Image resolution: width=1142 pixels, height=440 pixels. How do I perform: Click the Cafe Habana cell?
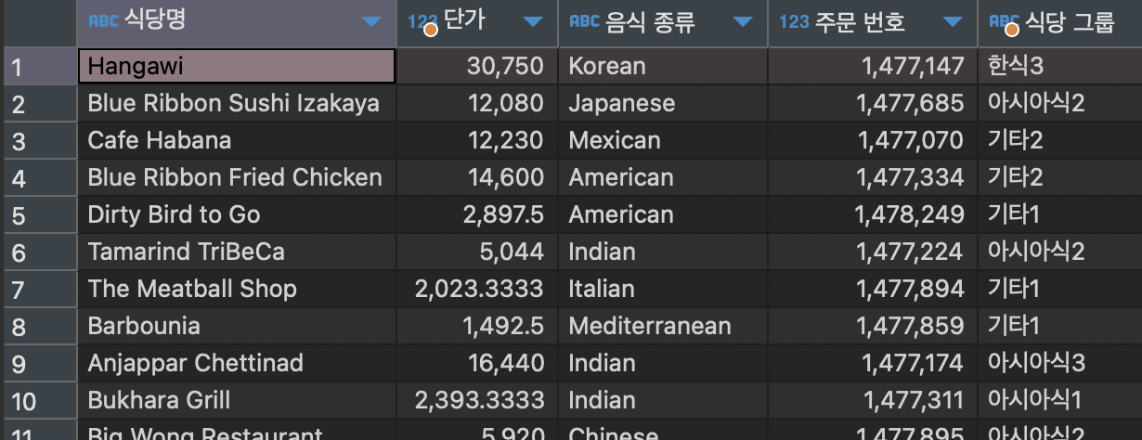[237, 140]
